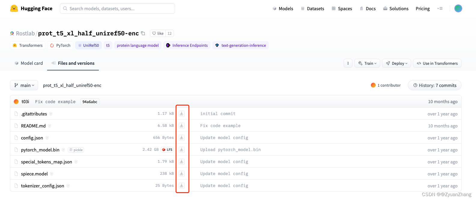Open Models in the top navigation
This screenshot has width=476, height=200.
(x=283, y=8)
